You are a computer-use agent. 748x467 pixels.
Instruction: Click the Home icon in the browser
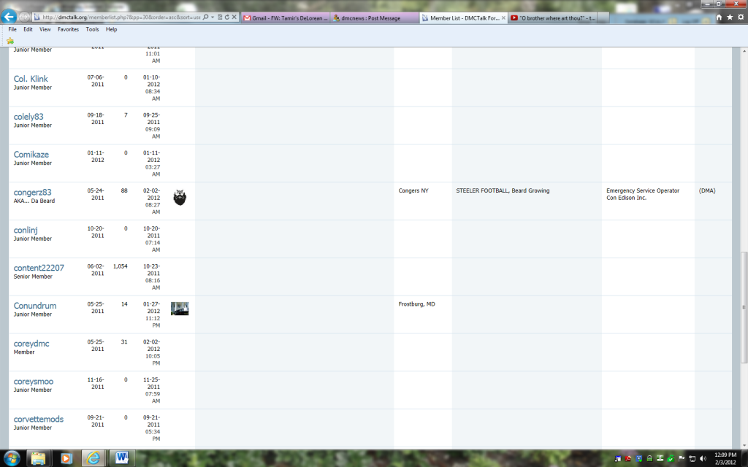tap(719, 18)
